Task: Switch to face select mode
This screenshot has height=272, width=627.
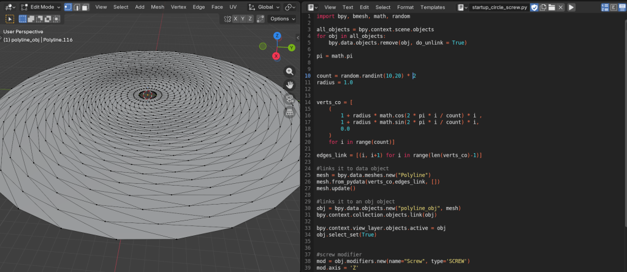Action: pyautogui.click(x=85, y=7)
